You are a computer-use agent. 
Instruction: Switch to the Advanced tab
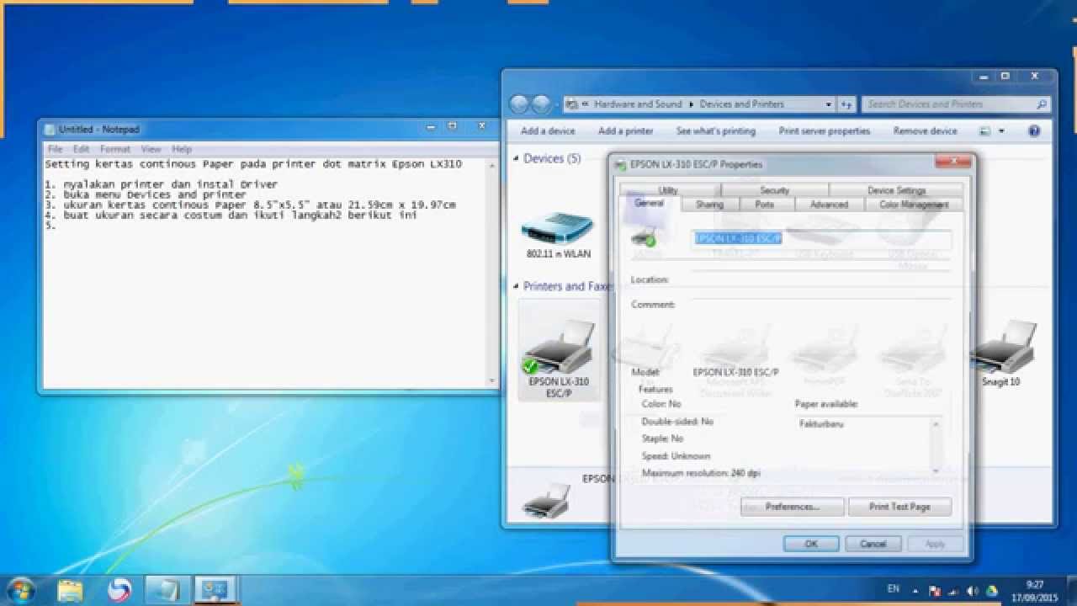pos(829,205)
